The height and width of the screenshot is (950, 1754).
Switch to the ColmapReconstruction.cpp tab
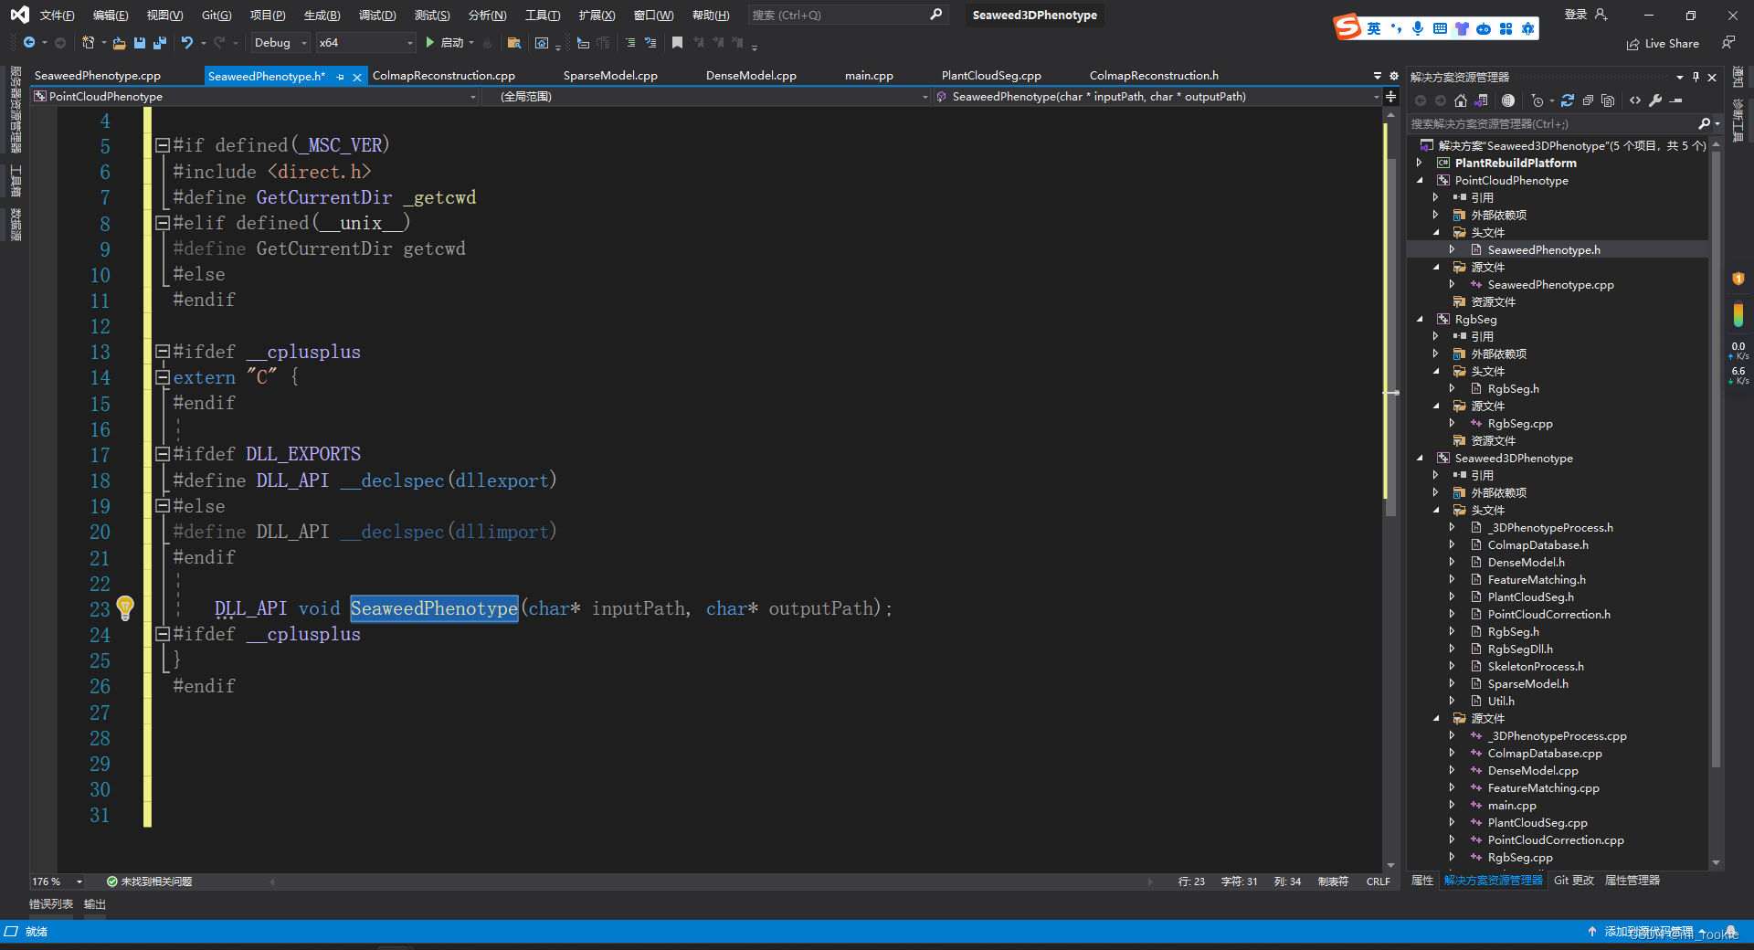click(444, 76)
